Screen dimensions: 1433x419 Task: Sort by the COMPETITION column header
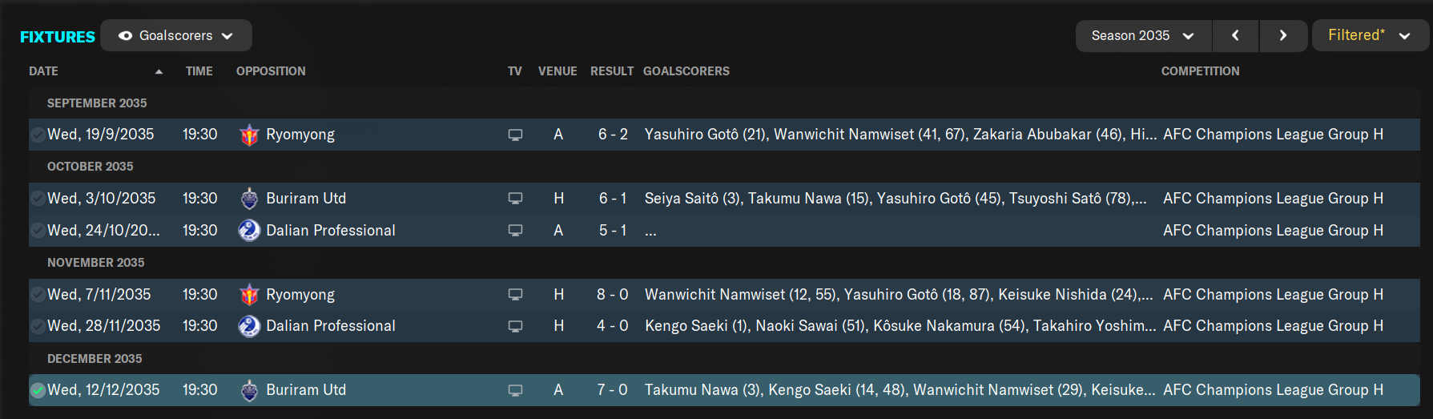coord(1200,71)
